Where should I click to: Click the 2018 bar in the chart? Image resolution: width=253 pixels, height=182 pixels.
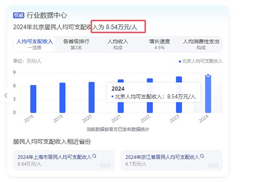33,99
